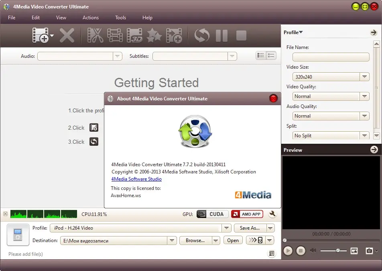Click the preview seek bar handle
This screenshot has width=382, height=271.
(284, 240)
